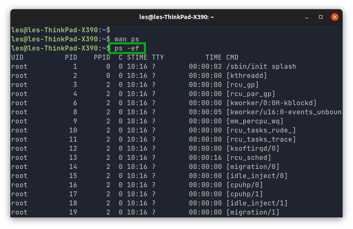This screenshot has width=353, height=229.
Task: Click the /sbin/init splash process entry
Action: point(261,67)
